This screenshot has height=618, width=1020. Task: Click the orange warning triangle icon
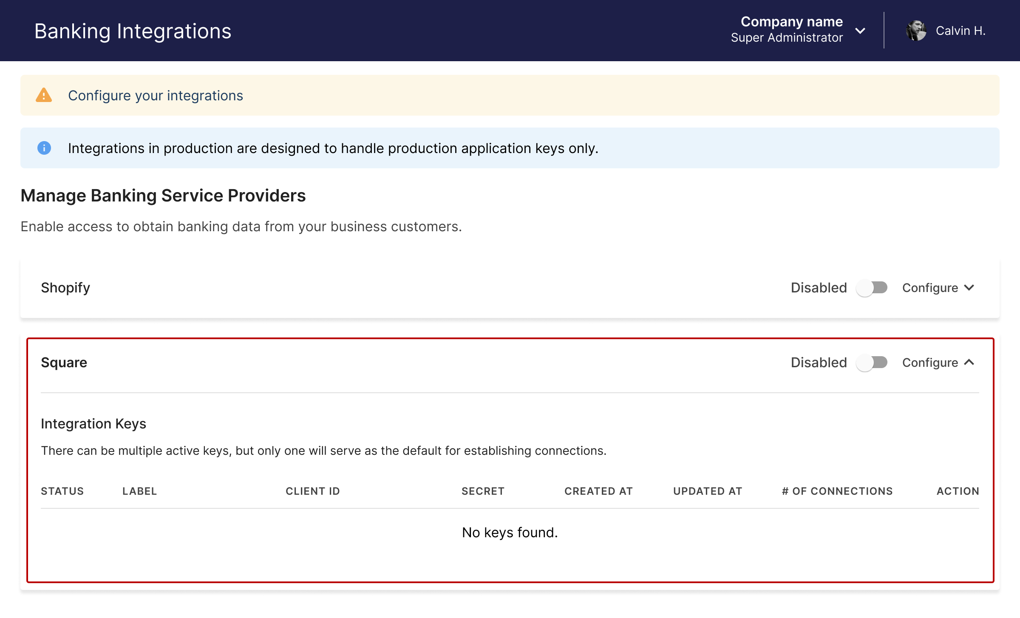coord(44,95)
